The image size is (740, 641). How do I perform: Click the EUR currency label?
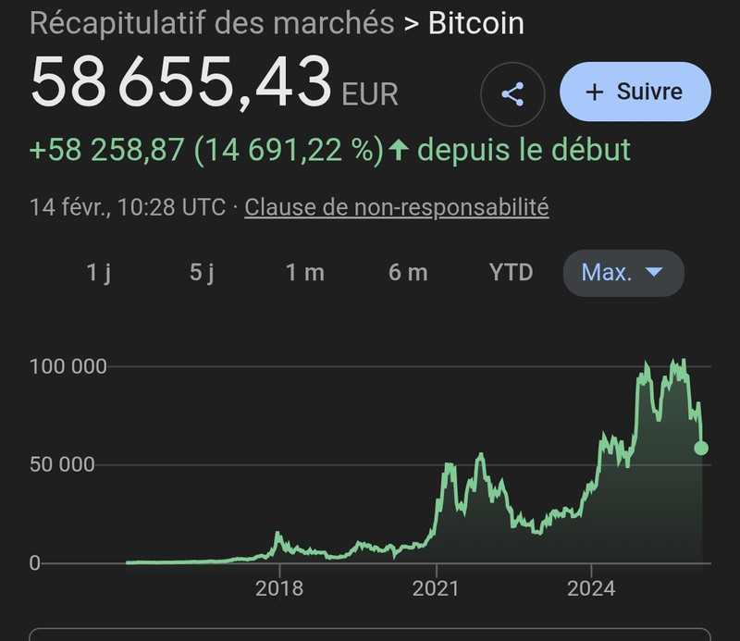(370, 93)
